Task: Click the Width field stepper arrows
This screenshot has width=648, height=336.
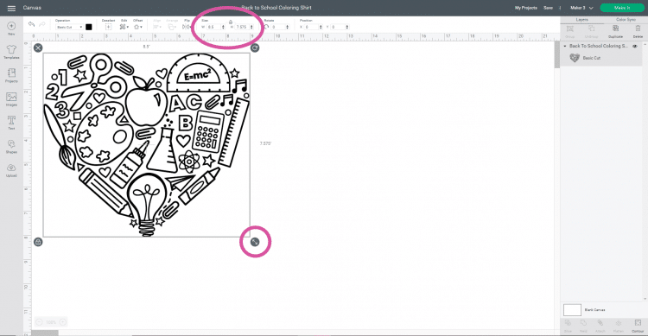Action: [x=223, y=27]
